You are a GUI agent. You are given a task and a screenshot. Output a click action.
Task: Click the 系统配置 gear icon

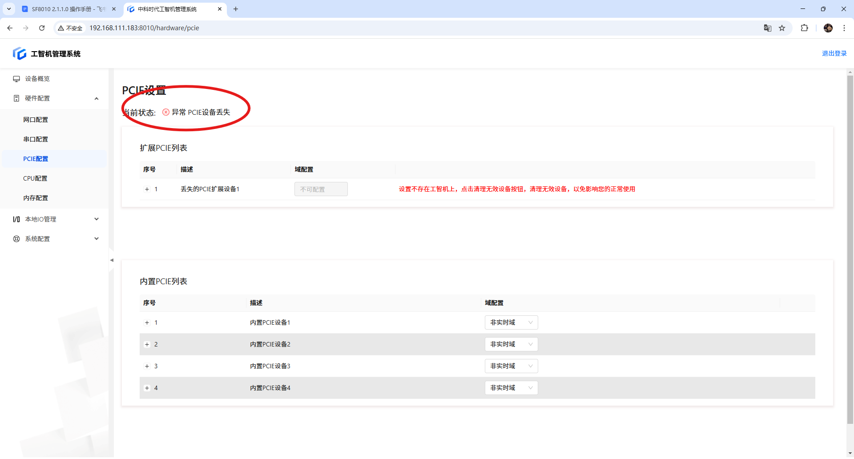(16, 239)
